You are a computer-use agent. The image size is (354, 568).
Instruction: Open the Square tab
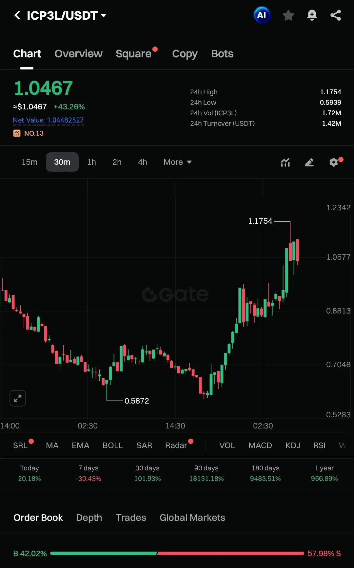(133, 54)
